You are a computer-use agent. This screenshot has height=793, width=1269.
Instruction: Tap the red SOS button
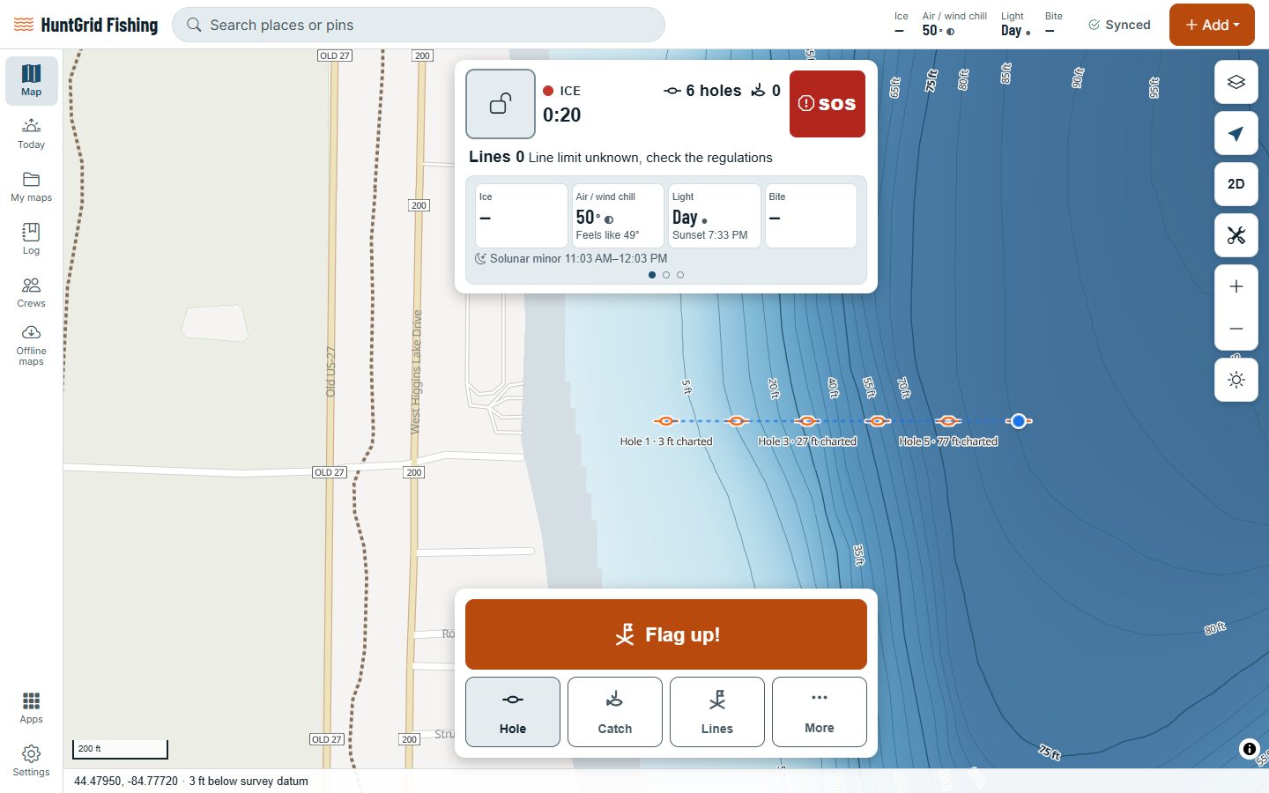coord(827,104)
